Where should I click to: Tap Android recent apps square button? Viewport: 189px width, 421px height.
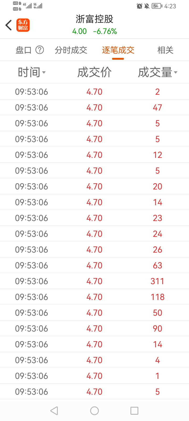[x=134, y=411]
